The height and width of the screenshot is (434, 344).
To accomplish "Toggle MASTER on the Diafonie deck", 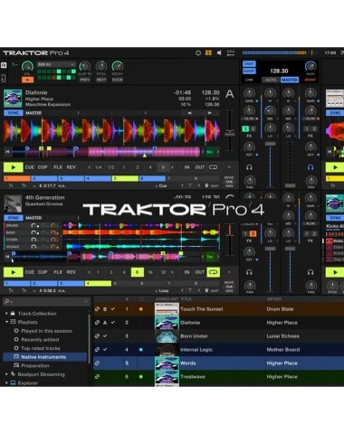I will click(33, 113).
